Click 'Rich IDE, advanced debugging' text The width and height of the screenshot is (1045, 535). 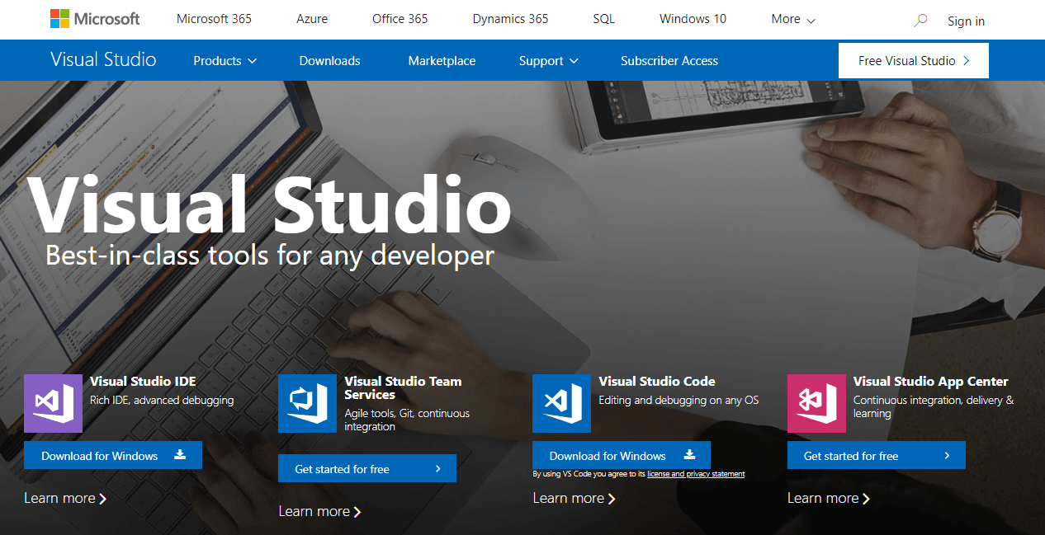[162, 401]
